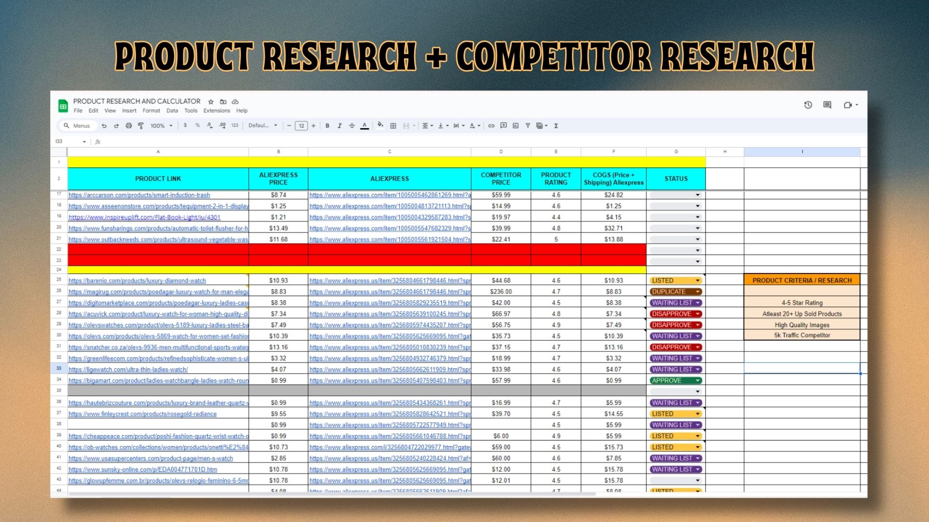The image size is (929, 522).
Task: Open APPROVE status dropdown in row 34
Action: (x=698, y=381)
